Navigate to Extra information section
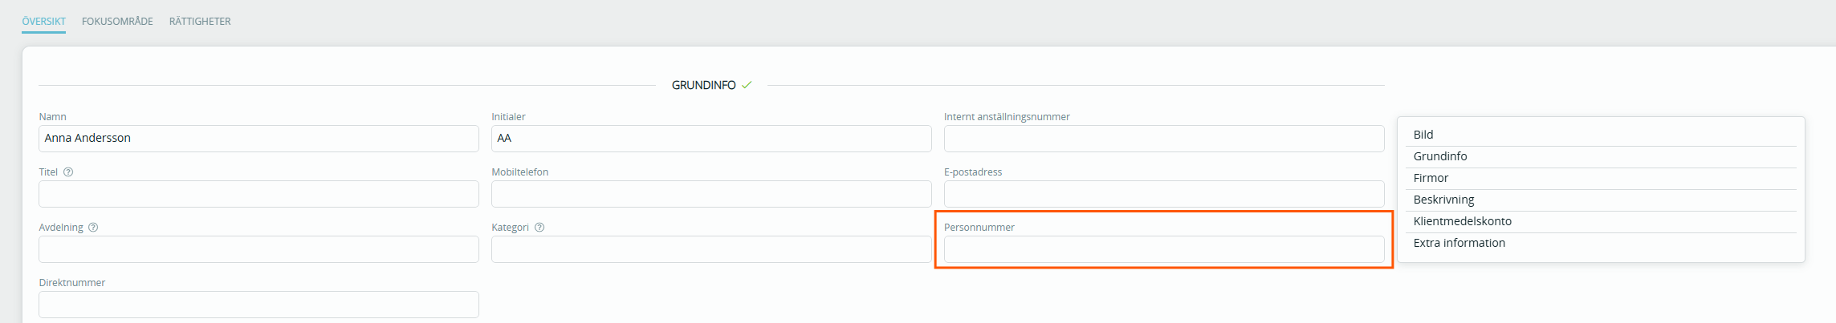The height and width of the screenshot is (323, 1836). point(1459,243)
